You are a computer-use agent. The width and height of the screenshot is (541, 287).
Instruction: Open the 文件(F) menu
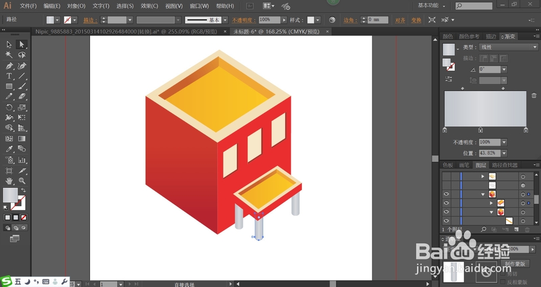click(x=28, y=6)
